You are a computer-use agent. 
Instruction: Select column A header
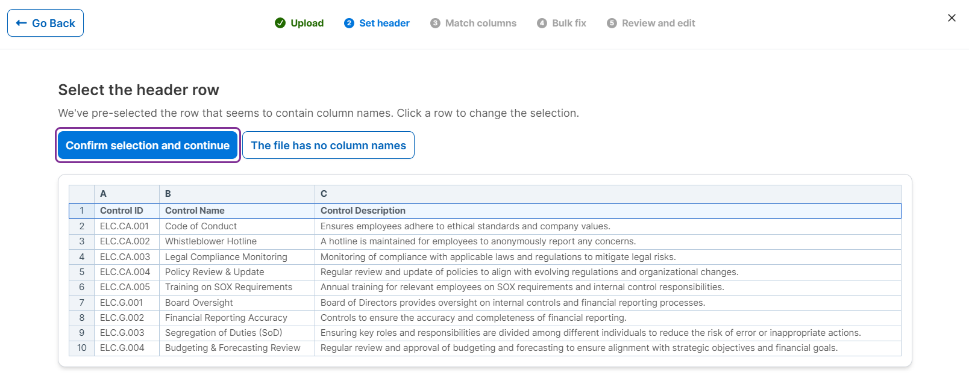127,194
